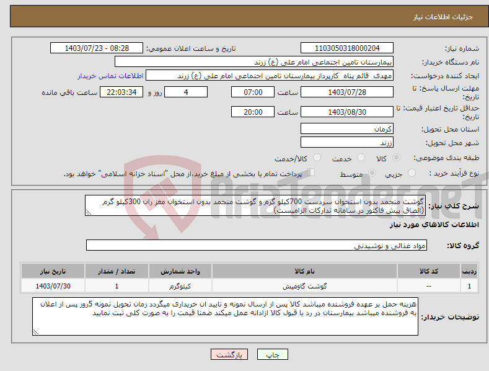
Task: Click the validity time field 20:00
Action: pyautogui.click(x=253, y=112)
